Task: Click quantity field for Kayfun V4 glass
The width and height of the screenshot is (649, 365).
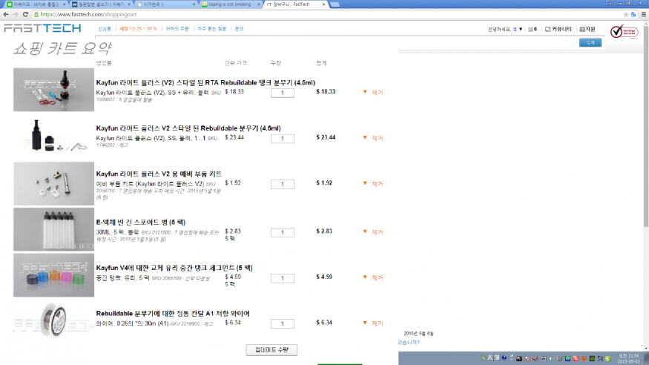Action: coord(283,277)
